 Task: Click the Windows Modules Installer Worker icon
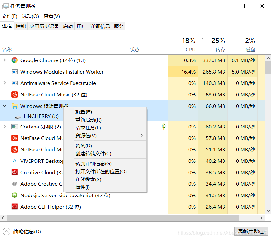[x=15, y=72]
